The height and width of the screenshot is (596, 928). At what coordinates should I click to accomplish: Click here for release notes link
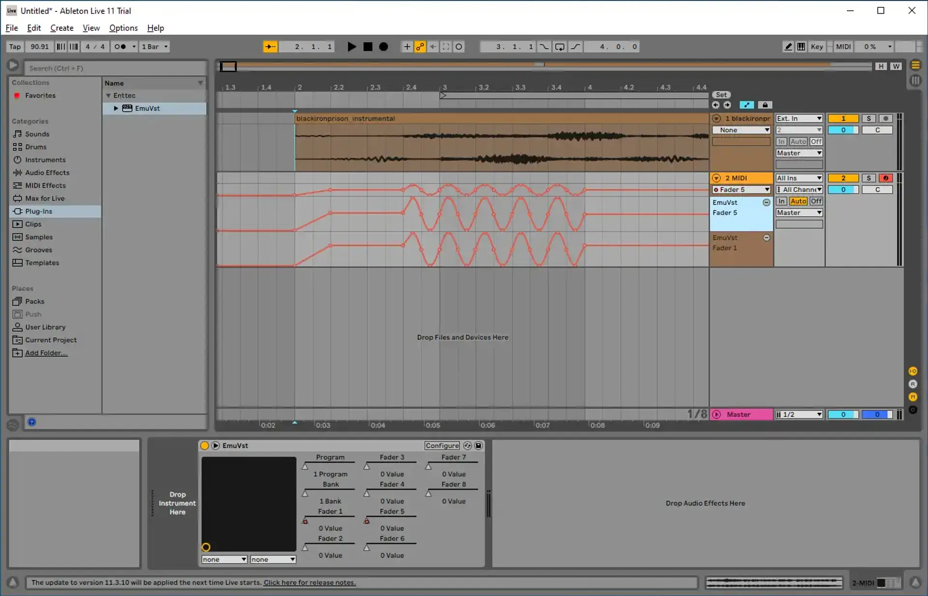tap(309, 582)
